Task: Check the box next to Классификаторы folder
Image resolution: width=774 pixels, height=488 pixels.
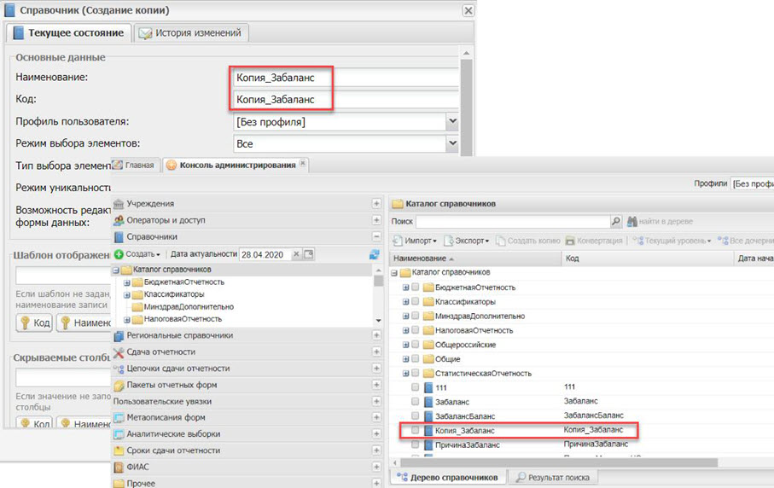Action: coord(416,301)
